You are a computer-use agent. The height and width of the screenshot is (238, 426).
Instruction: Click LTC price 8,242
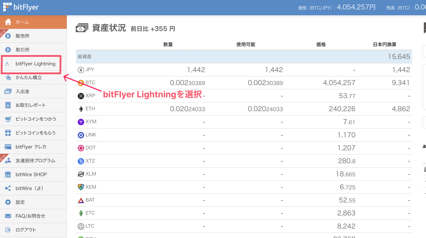(347, 226)
